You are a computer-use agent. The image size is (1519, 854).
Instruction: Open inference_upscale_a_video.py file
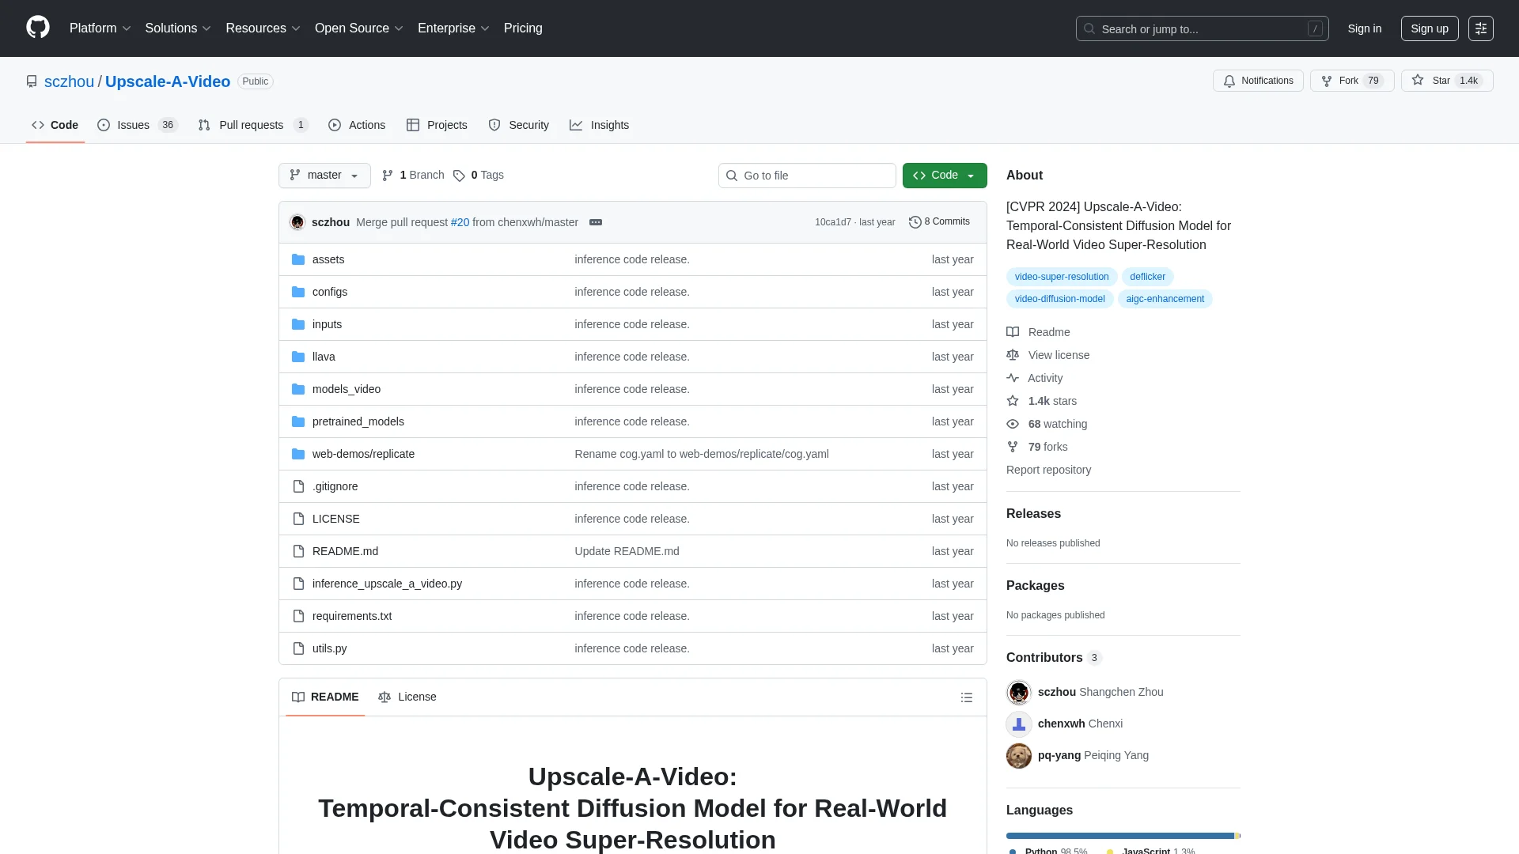pyautogui.click(x=387, y=584)
